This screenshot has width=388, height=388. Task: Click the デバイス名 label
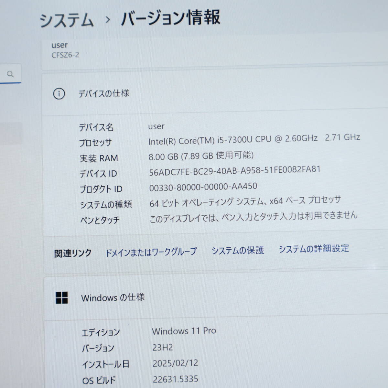click(x=96, y=127)
